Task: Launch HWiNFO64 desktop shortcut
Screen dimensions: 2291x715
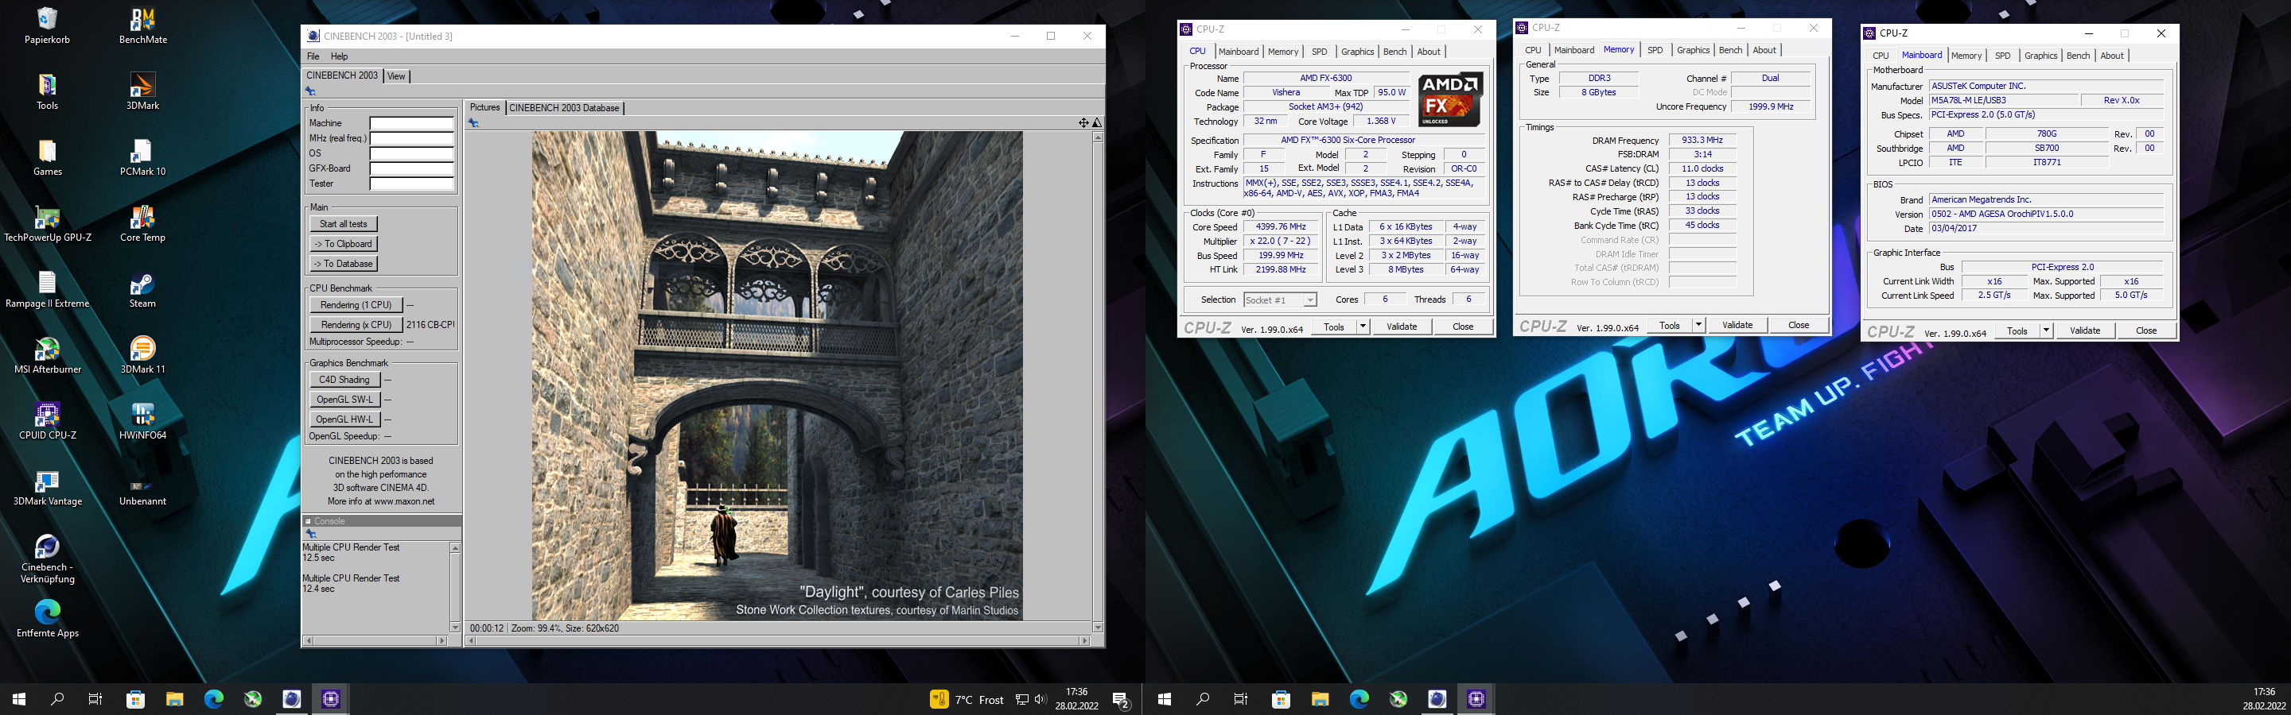Action: pos(142,421)
